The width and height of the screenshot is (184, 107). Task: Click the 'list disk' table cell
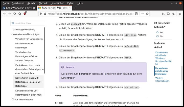point(59,103)
